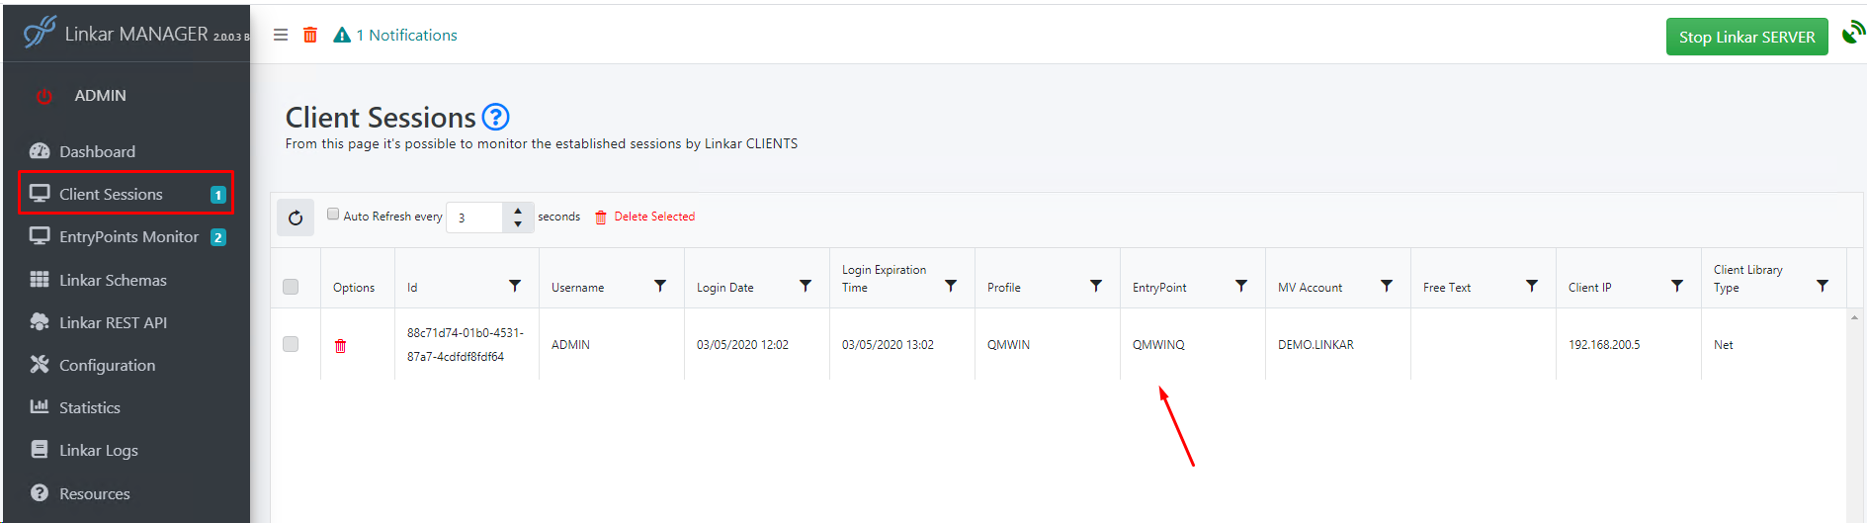Screen dimensions: 1867x523
Task: Click the table scrollbar up arrow
Action: pyautogui.click(x=1854, y=317)
